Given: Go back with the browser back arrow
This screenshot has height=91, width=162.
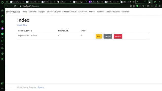Looking at the screenshot, I should (7, 6).
